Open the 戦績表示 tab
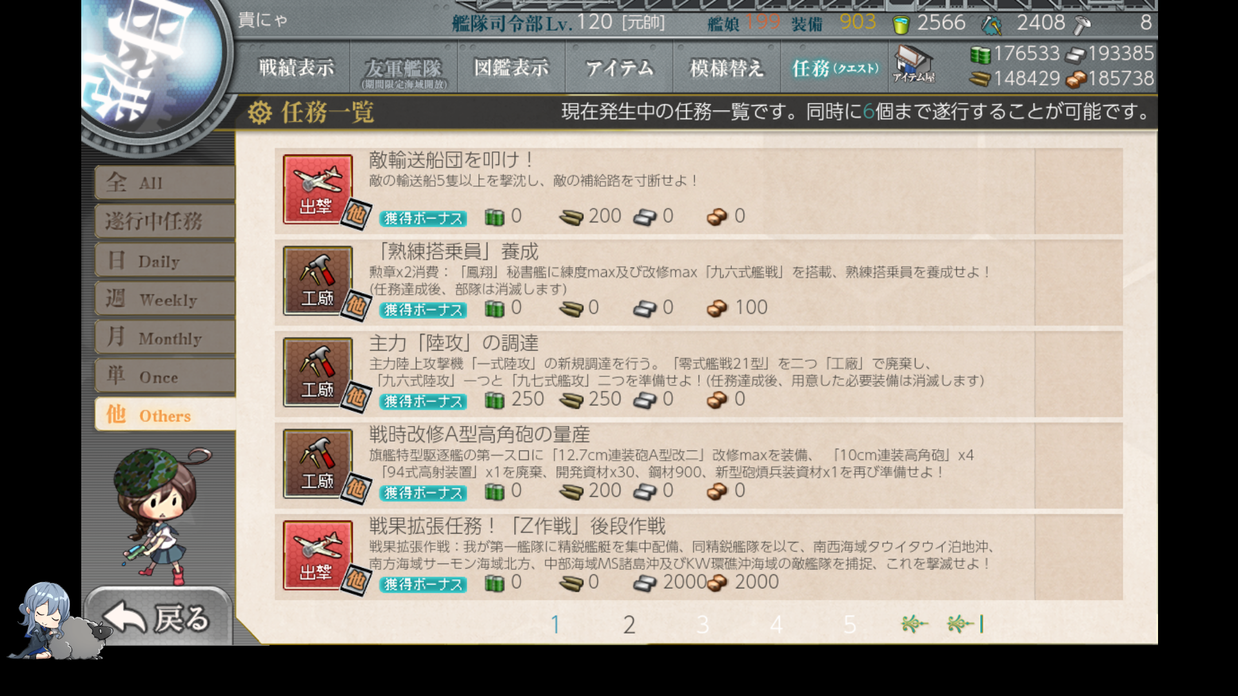Viewport: 1238px width, 696px height. click(x=296, y=67)
